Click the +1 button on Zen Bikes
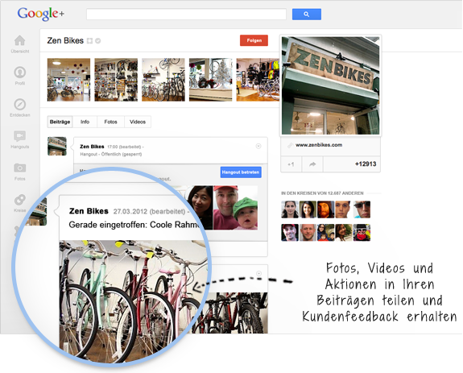Image resolution: width=463 pixels, height=373 pixels. 291,164
